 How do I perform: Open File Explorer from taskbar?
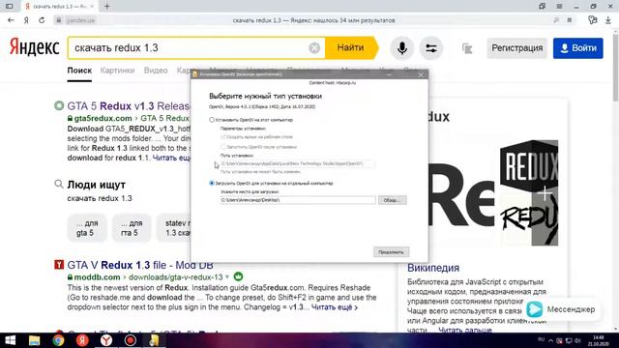34,340
